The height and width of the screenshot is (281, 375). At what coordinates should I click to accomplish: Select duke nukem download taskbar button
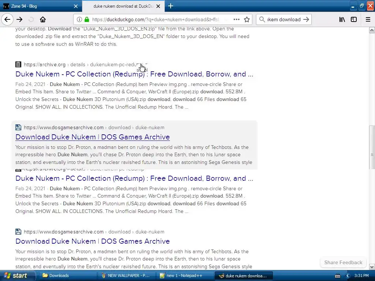pyautogui.click(x=244, y=276)
